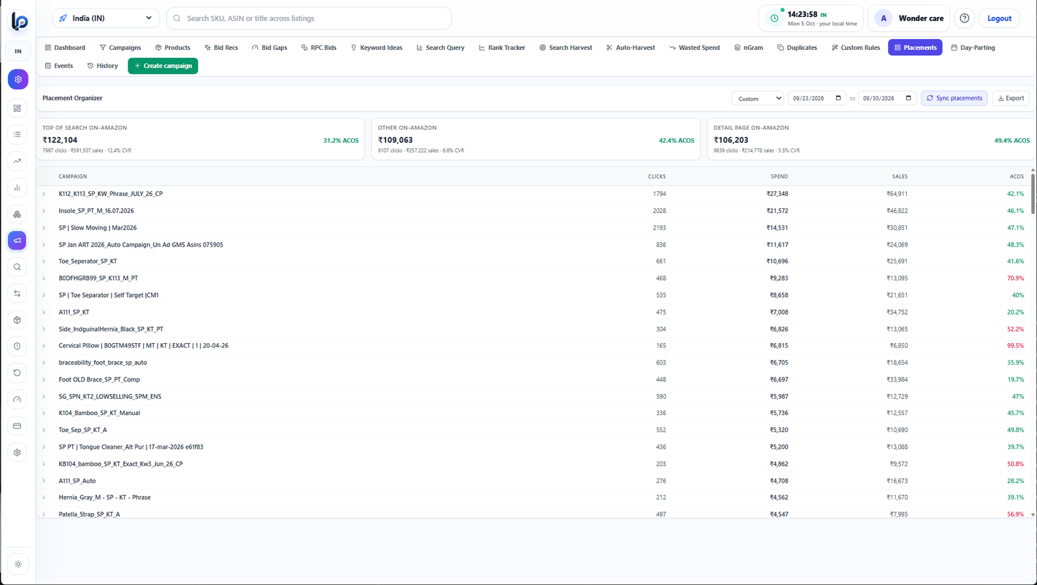Open the lower gray gear settings icon in sidebar

click(x=17, y=453)
